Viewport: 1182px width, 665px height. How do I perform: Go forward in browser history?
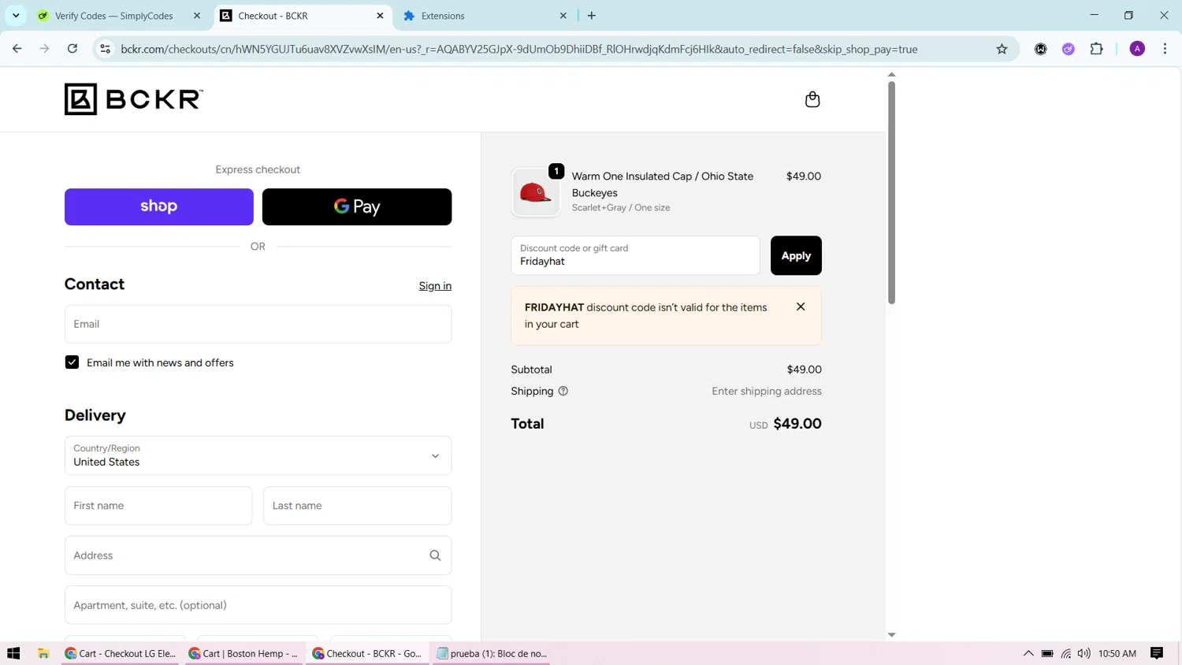tap(45, 49)
